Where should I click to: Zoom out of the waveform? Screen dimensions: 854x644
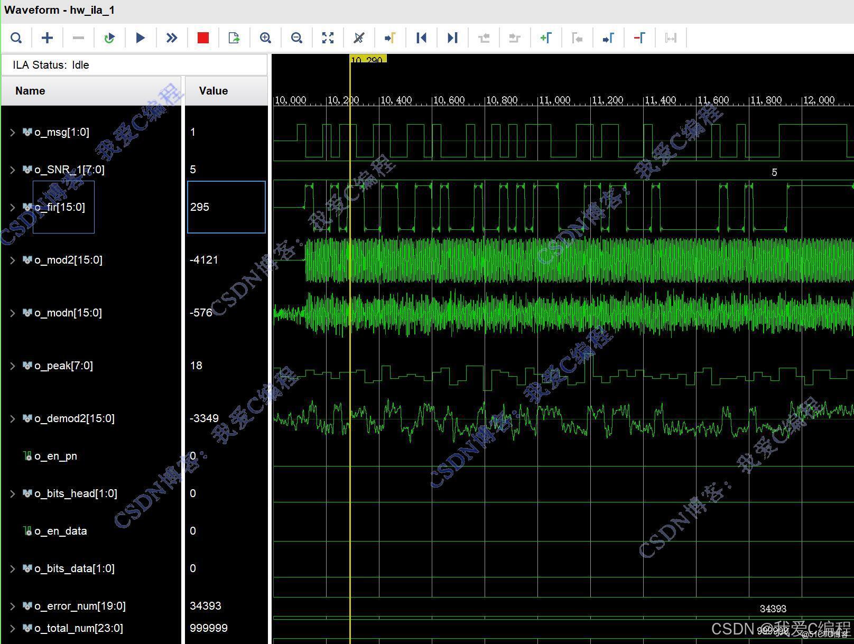click(x=296, y=38)
